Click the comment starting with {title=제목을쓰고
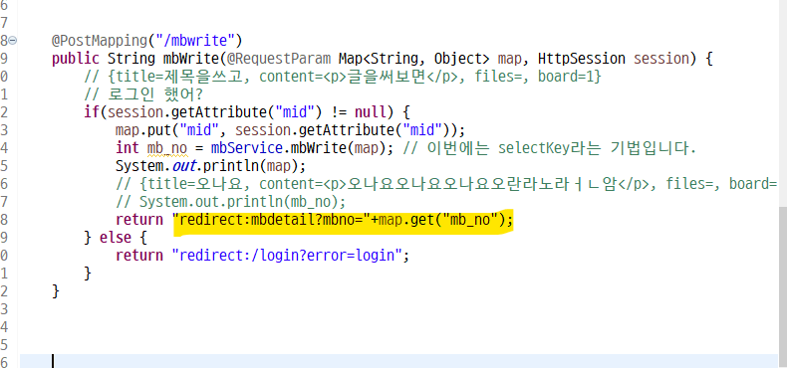 [x=343, y=77]
